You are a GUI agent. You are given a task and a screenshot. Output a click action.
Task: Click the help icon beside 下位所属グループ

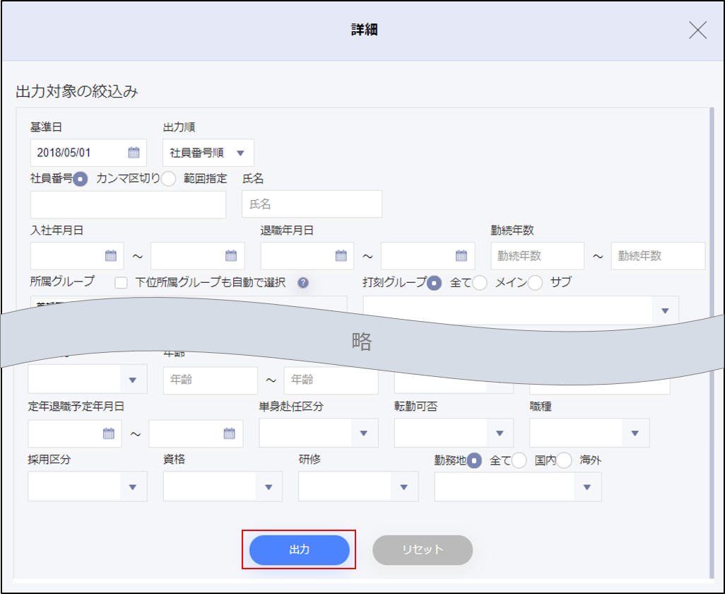point(303,283)
